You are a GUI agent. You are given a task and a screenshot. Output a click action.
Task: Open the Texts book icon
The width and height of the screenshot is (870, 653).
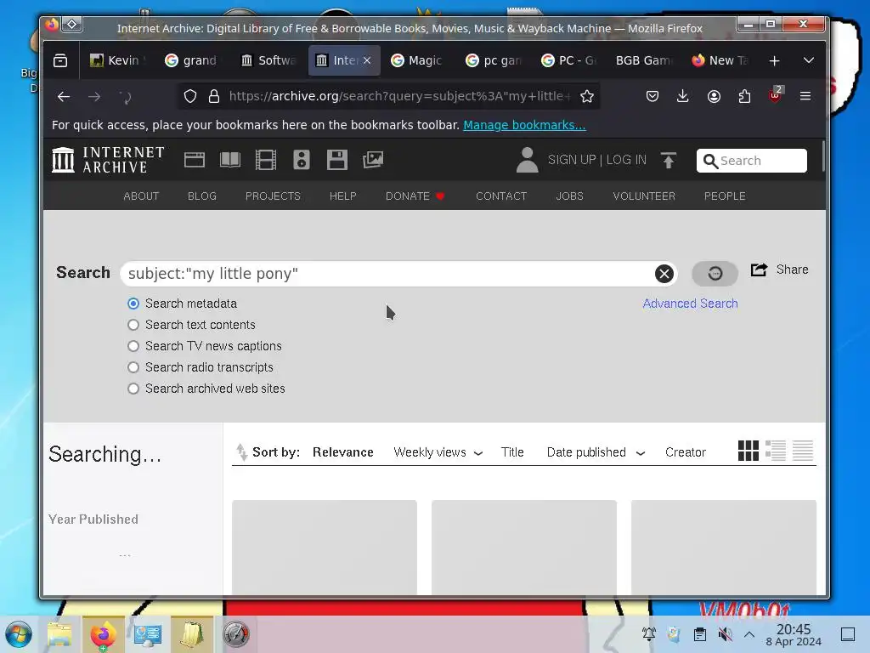tap(229, 160)
